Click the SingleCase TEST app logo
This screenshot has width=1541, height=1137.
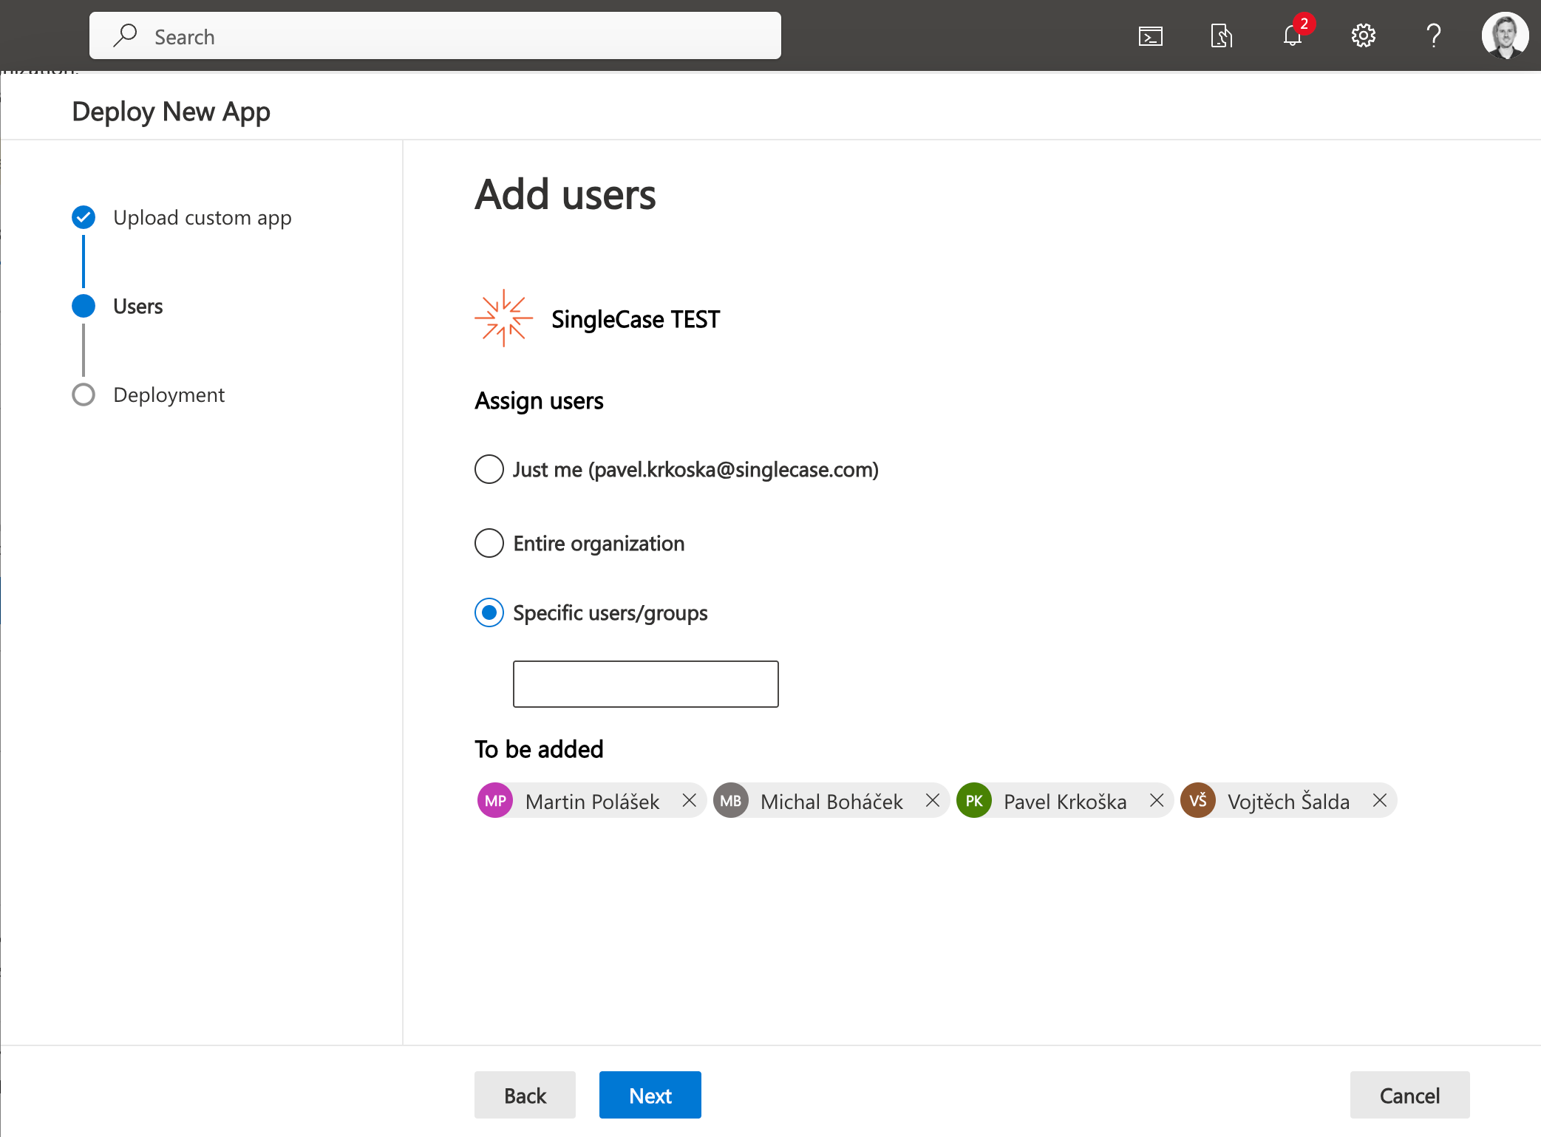(x=503, y=318)
